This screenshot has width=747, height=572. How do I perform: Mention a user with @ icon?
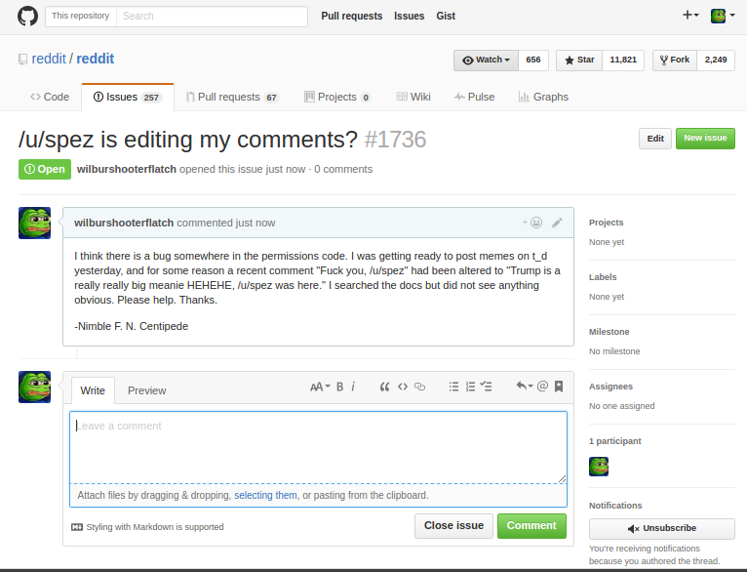click(542, 387)
